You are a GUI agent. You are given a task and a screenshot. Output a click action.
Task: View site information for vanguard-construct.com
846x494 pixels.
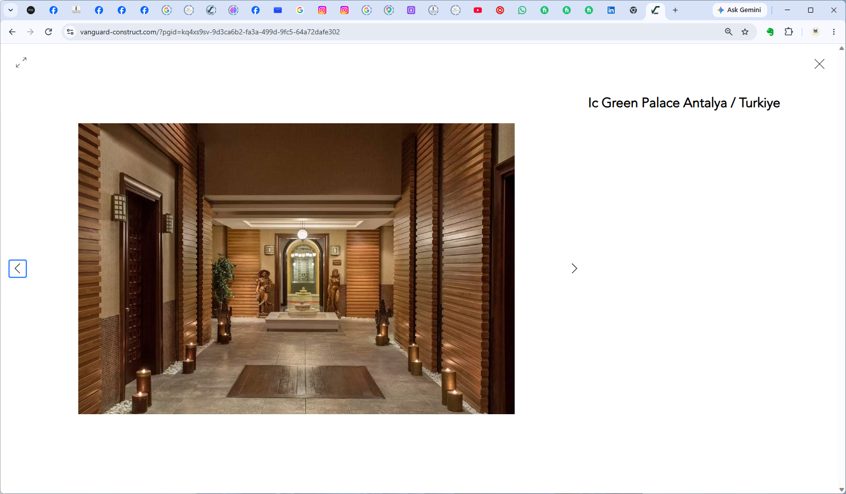tap(70, 32)
